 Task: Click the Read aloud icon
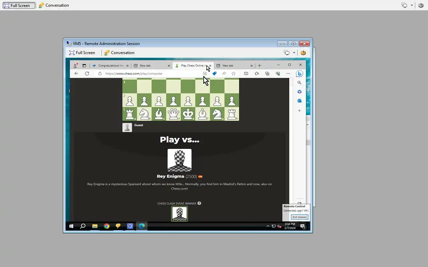(x=224, y=73)
